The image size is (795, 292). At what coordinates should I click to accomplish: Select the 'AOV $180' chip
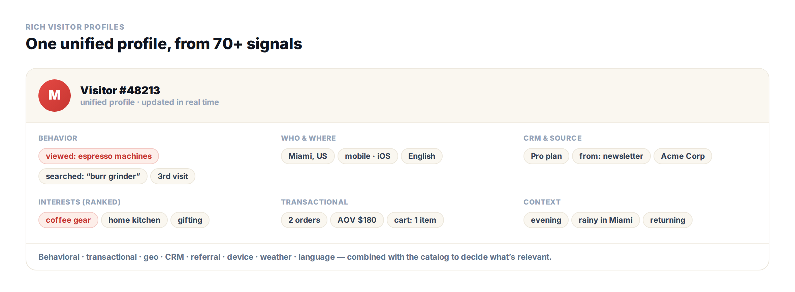point(357,220)
